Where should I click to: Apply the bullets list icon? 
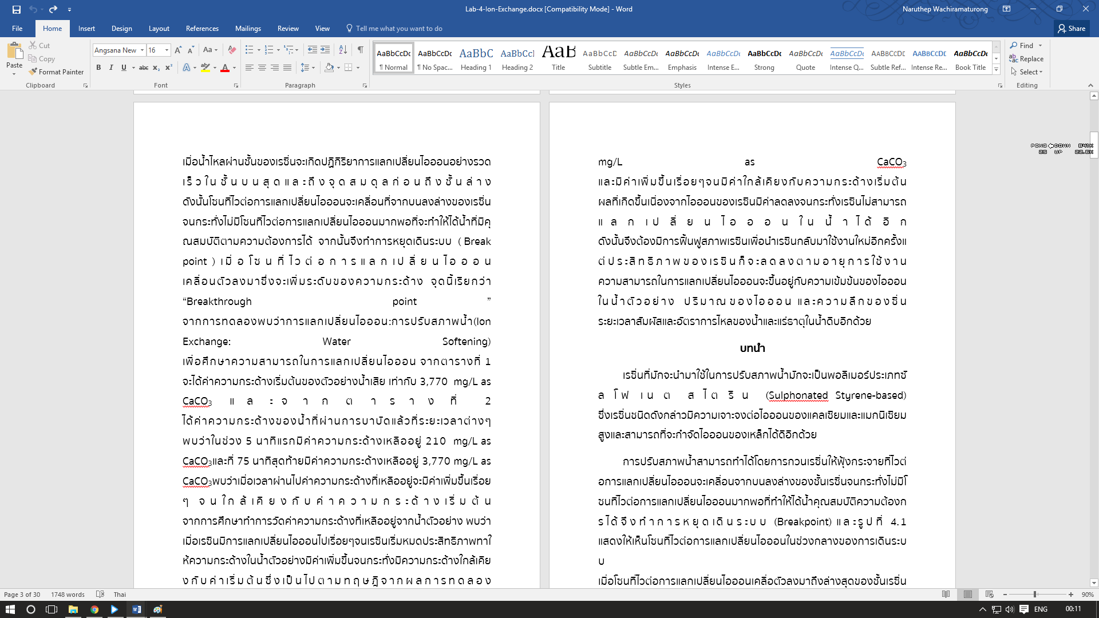[x=249, y=50]
